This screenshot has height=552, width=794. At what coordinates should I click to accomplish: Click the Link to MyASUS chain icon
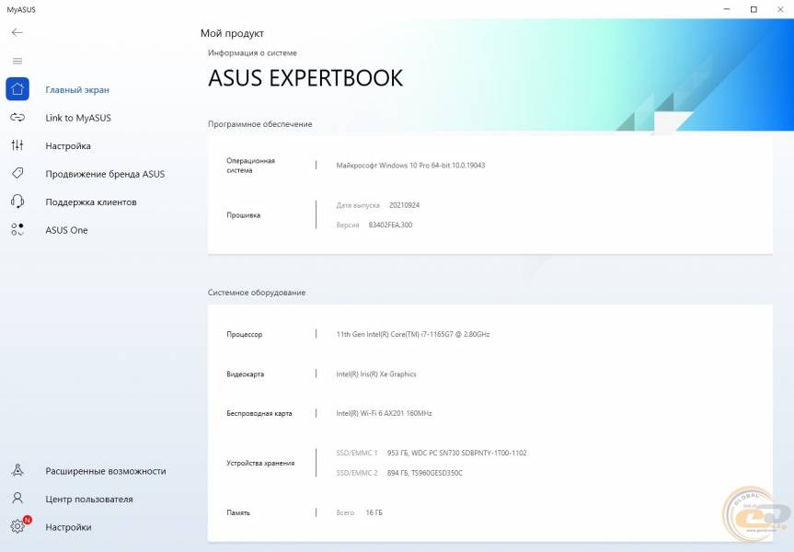point(17,118)
